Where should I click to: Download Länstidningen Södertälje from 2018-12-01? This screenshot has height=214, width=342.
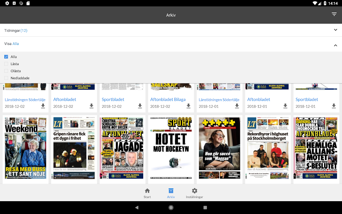coord(237,106)
